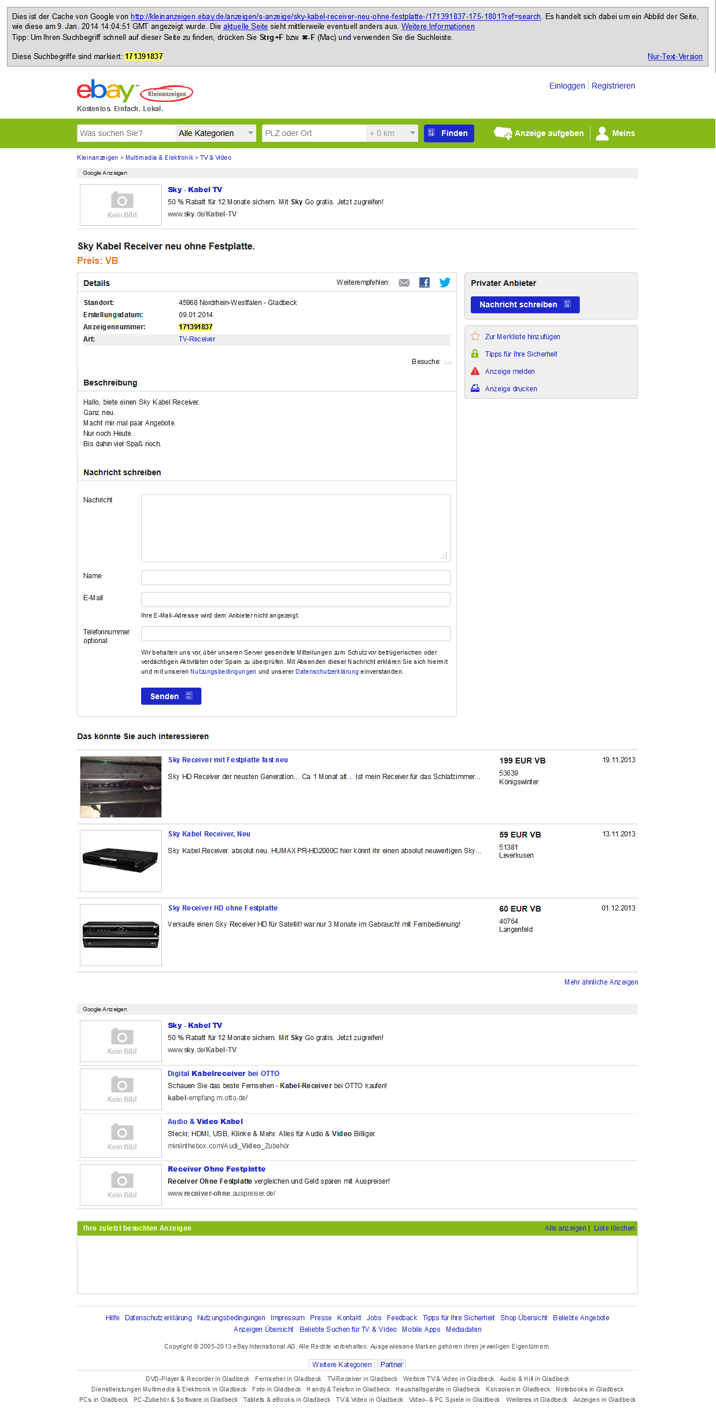The height and width of the screenshot is (1414, 716).
Task: Share listing on Twitter bird icon
Action: point(445,282)
